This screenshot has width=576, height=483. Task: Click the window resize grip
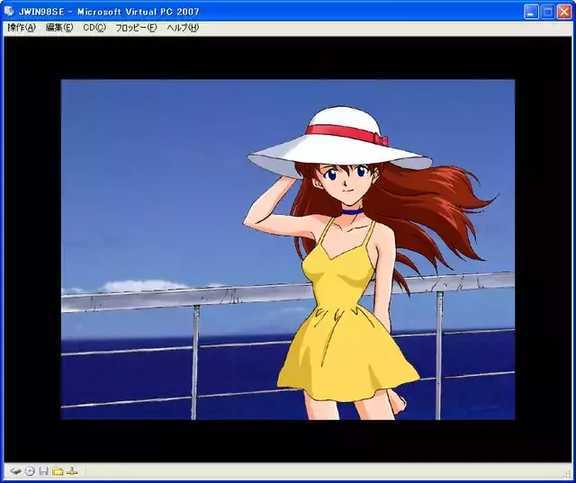click(568, 475)
